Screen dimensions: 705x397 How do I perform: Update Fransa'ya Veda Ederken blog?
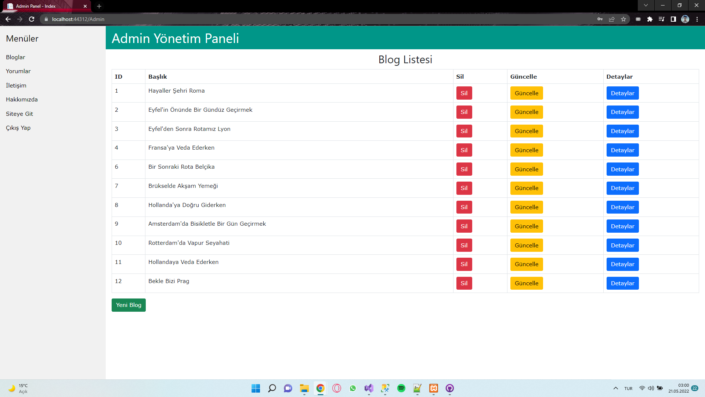527,150
